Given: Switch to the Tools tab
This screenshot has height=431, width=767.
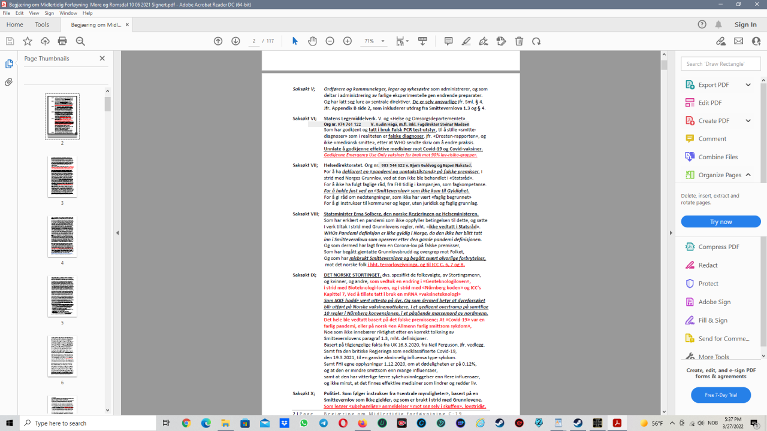Looking at the screenshot, I should [x=42, y=25].
